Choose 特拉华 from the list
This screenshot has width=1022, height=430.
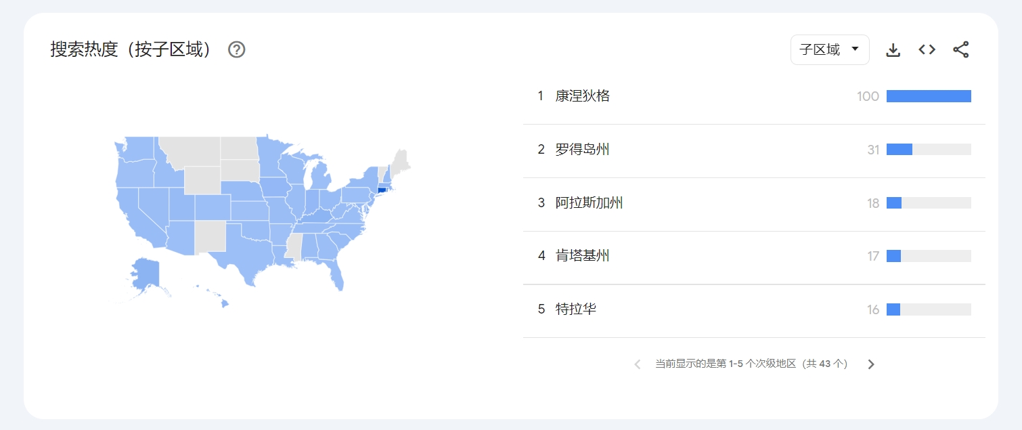(x=576, y=309)
